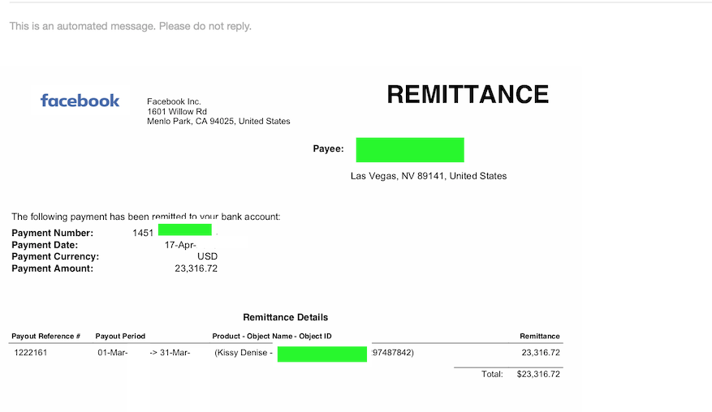
Task: Click the automated message notice text
Action: click(x=131, y=26)
